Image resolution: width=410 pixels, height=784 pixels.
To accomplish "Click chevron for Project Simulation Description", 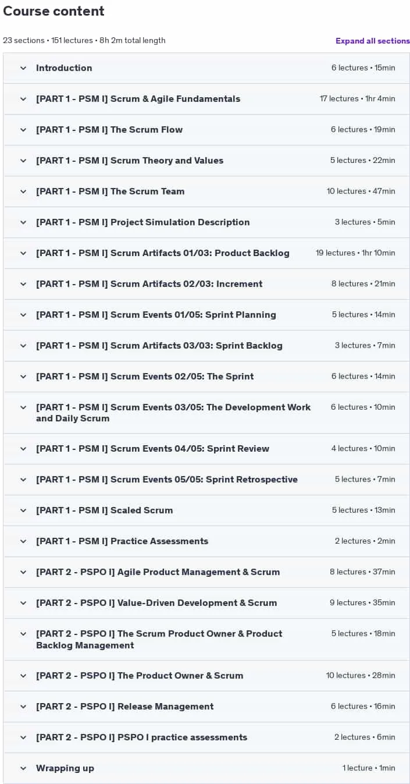I will (x=23, y=222).
